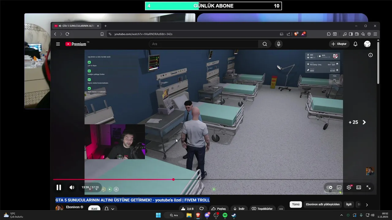Open a new browser tab
This screenshot has height=220, width=392.
point(106,26)
